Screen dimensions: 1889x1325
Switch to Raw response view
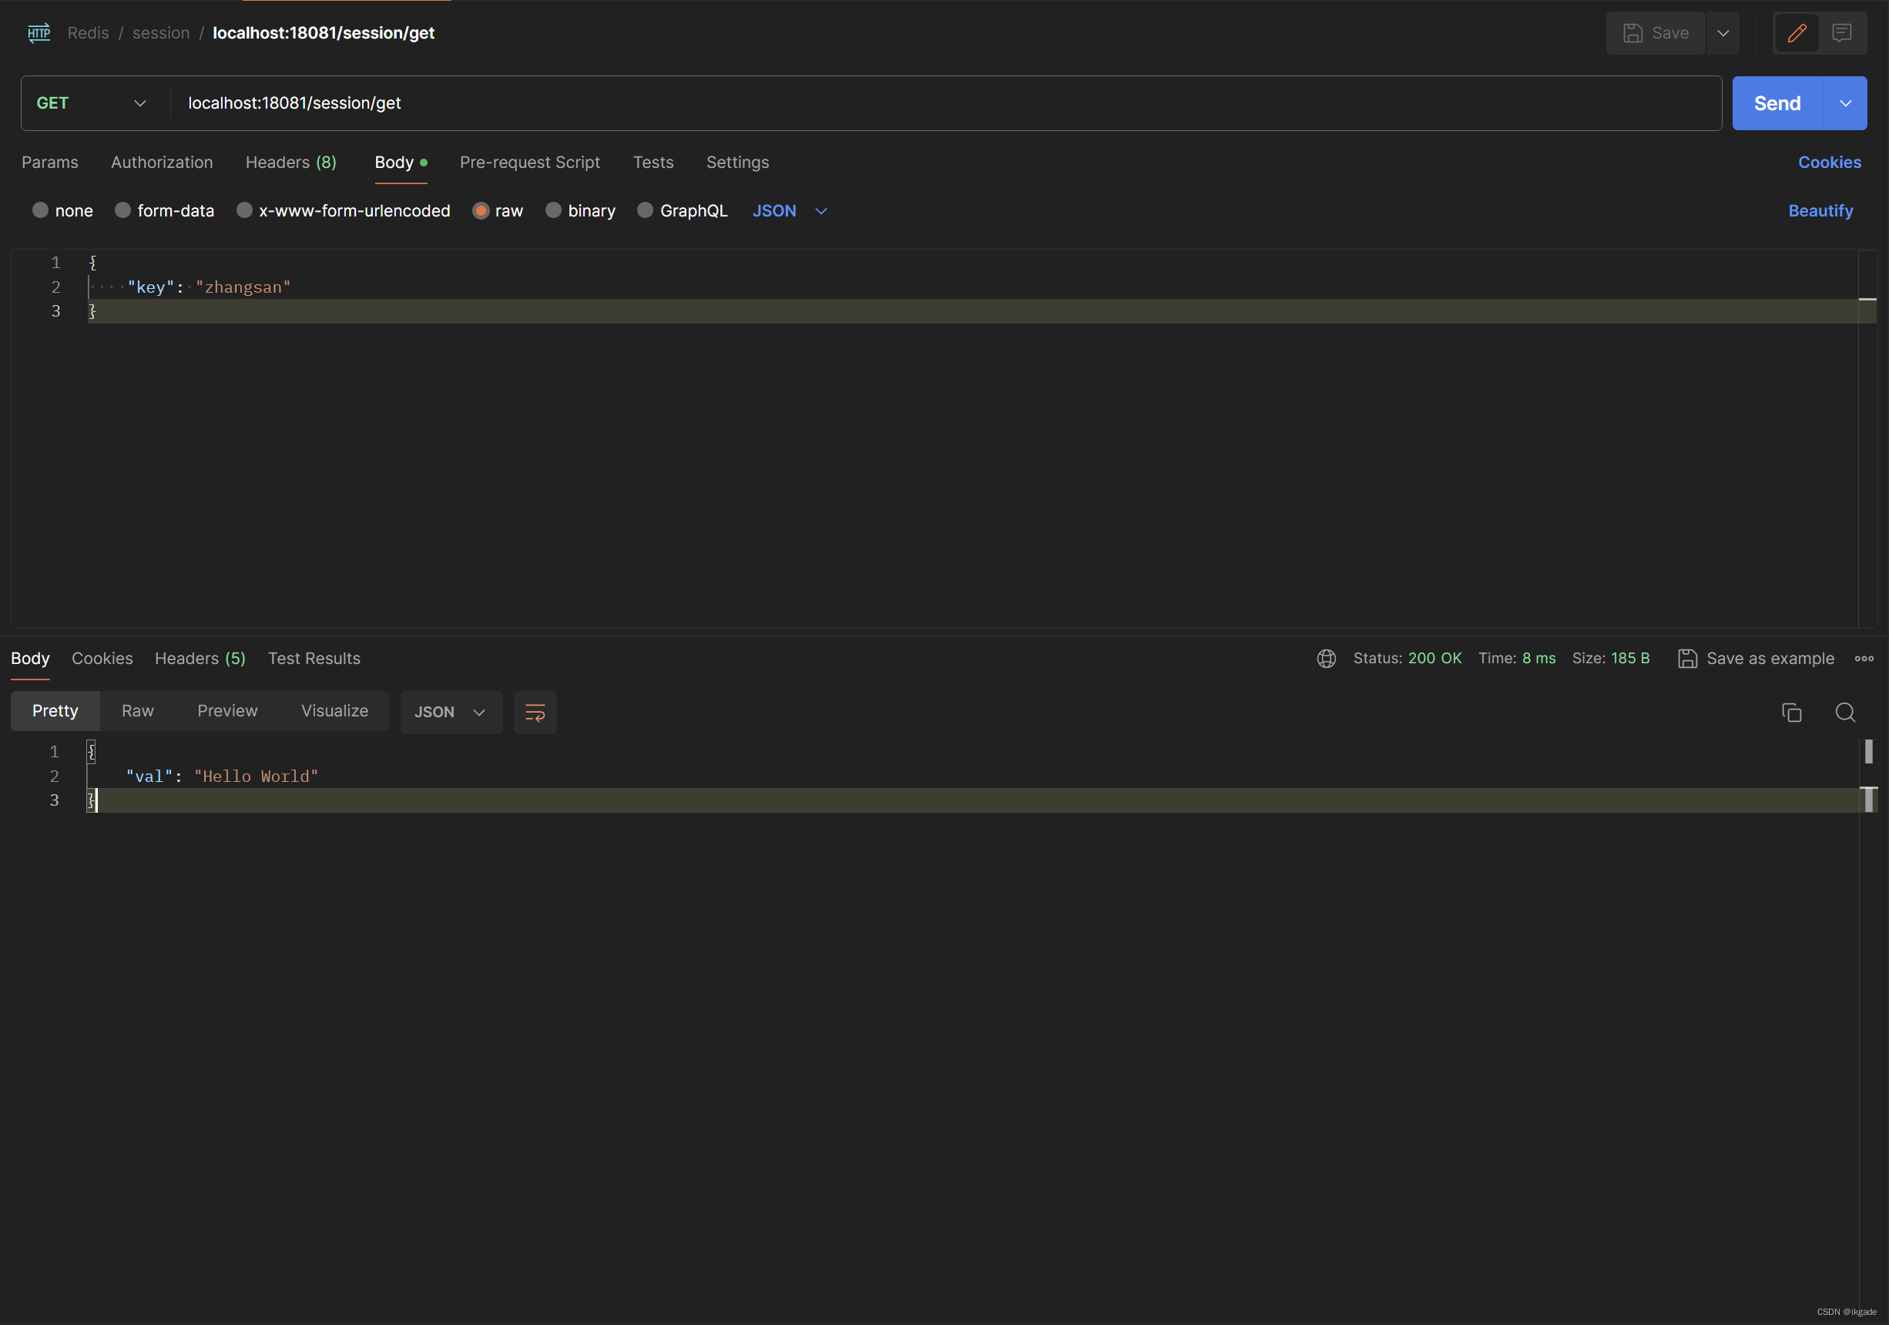137,710
